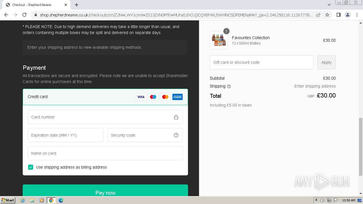363x204 pixels.
Task: View site information lock icon
Action: (x=35, y=15)
